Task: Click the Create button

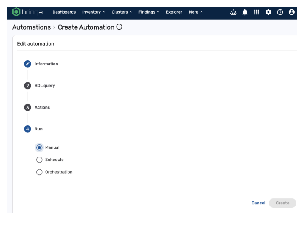Action: [x=282, y=203]
